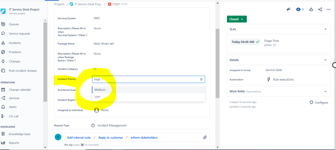Image resolution: width=336 pixels, height=150 pixels.
Task: Click Add internal note
Action: 79,138
